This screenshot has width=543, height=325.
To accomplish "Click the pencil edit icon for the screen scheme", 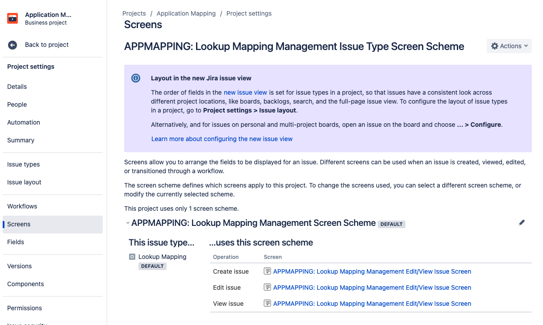I will pos(522,222).
